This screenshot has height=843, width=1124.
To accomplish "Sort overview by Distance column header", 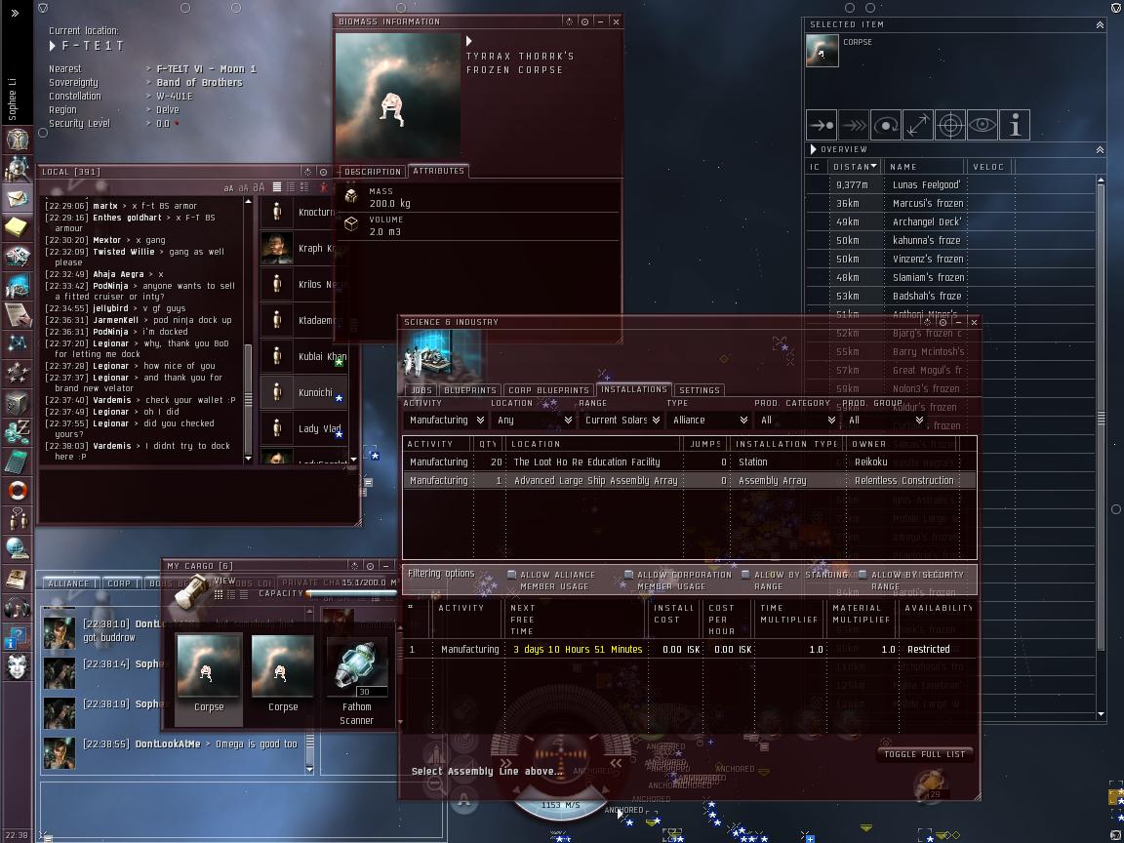I will [854, 166].
